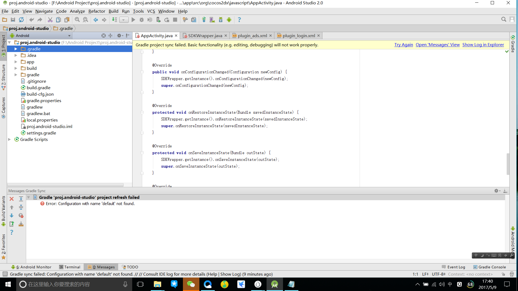
Task: Click the Debug bug icon
Action: click(141, 20)
